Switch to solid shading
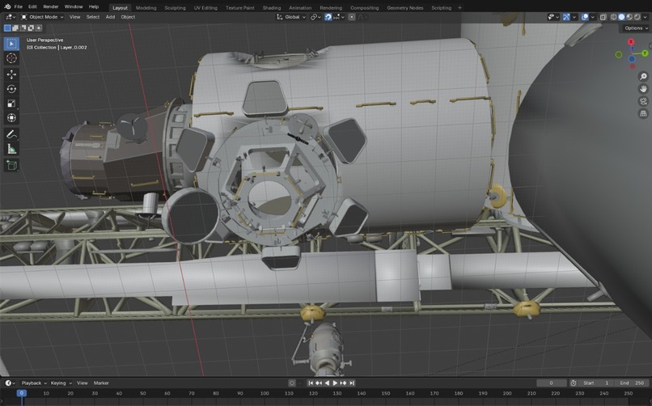 pos(621,17)
